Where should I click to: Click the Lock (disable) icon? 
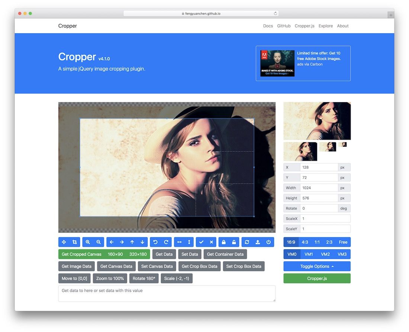point(224,242)
